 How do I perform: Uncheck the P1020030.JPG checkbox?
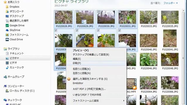click(x=98, y=12)
